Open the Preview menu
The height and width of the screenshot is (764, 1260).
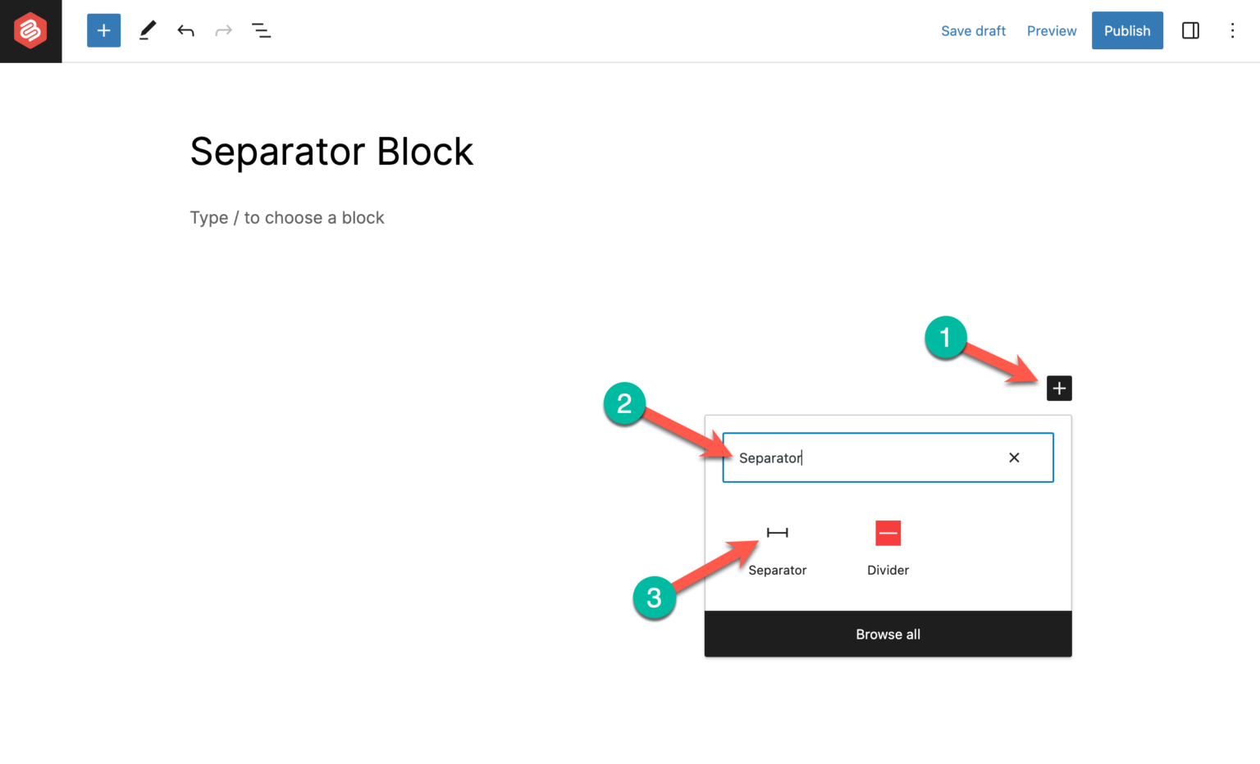tap(1052, 30)
